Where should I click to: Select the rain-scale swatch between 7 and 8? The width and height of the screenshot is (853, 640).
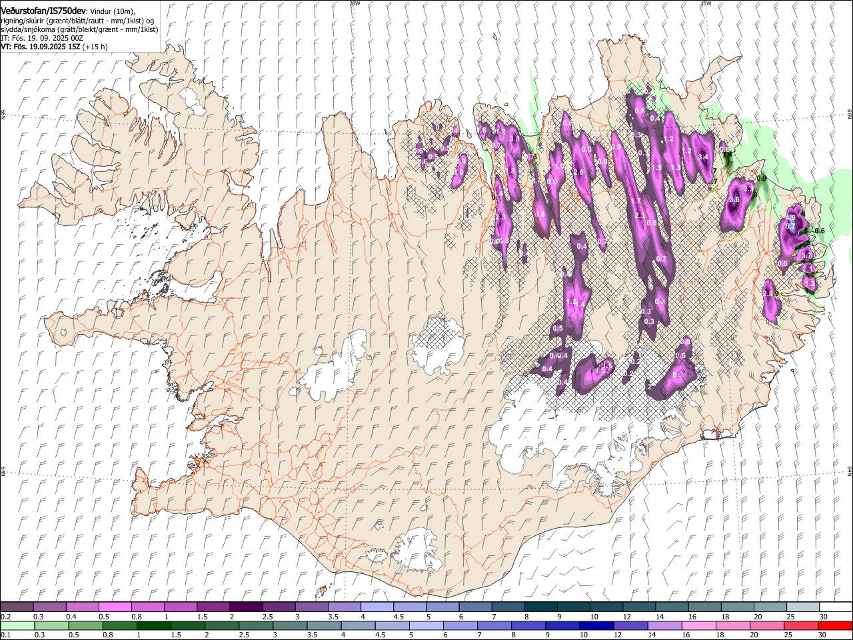click(x=494, y=625)
